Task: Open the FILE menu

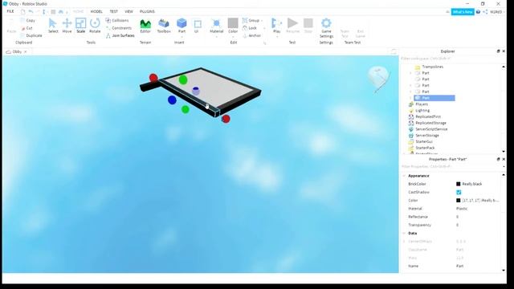Action: 10,11
